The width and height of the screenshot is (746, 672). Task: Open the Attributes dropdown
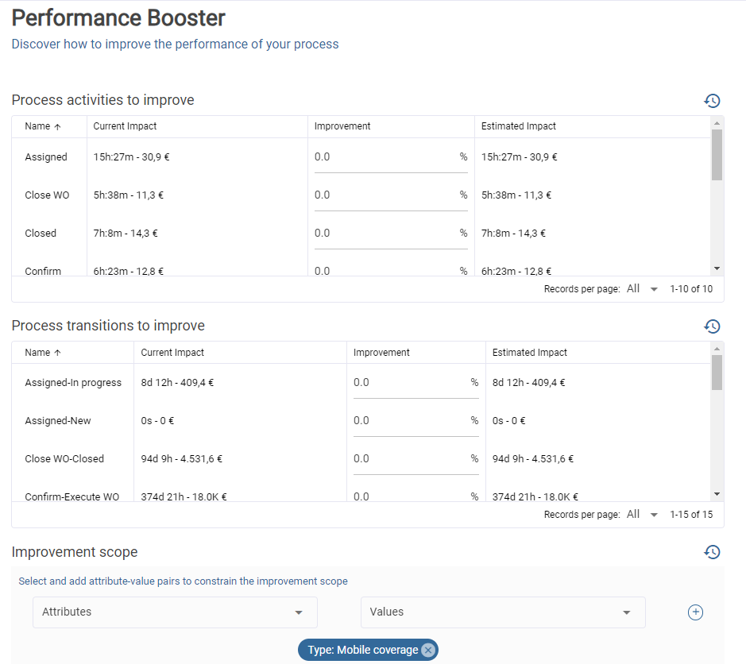(175, 612)
